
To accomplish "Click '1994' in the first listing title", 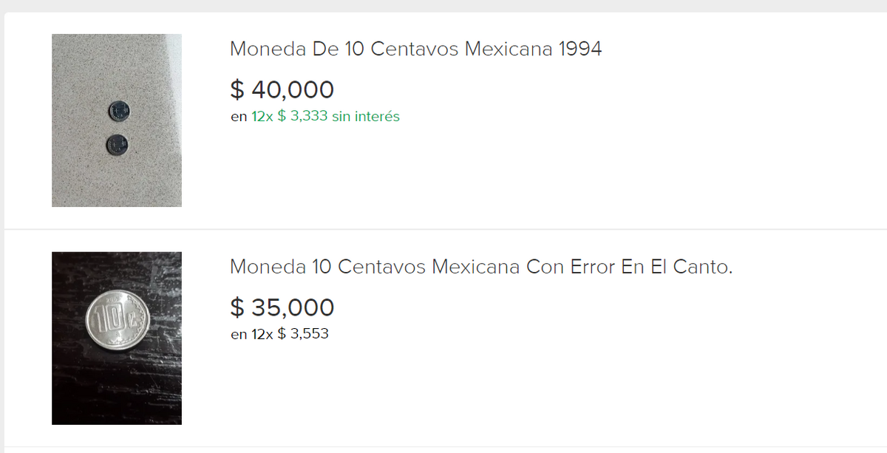I will pos(580,50).
